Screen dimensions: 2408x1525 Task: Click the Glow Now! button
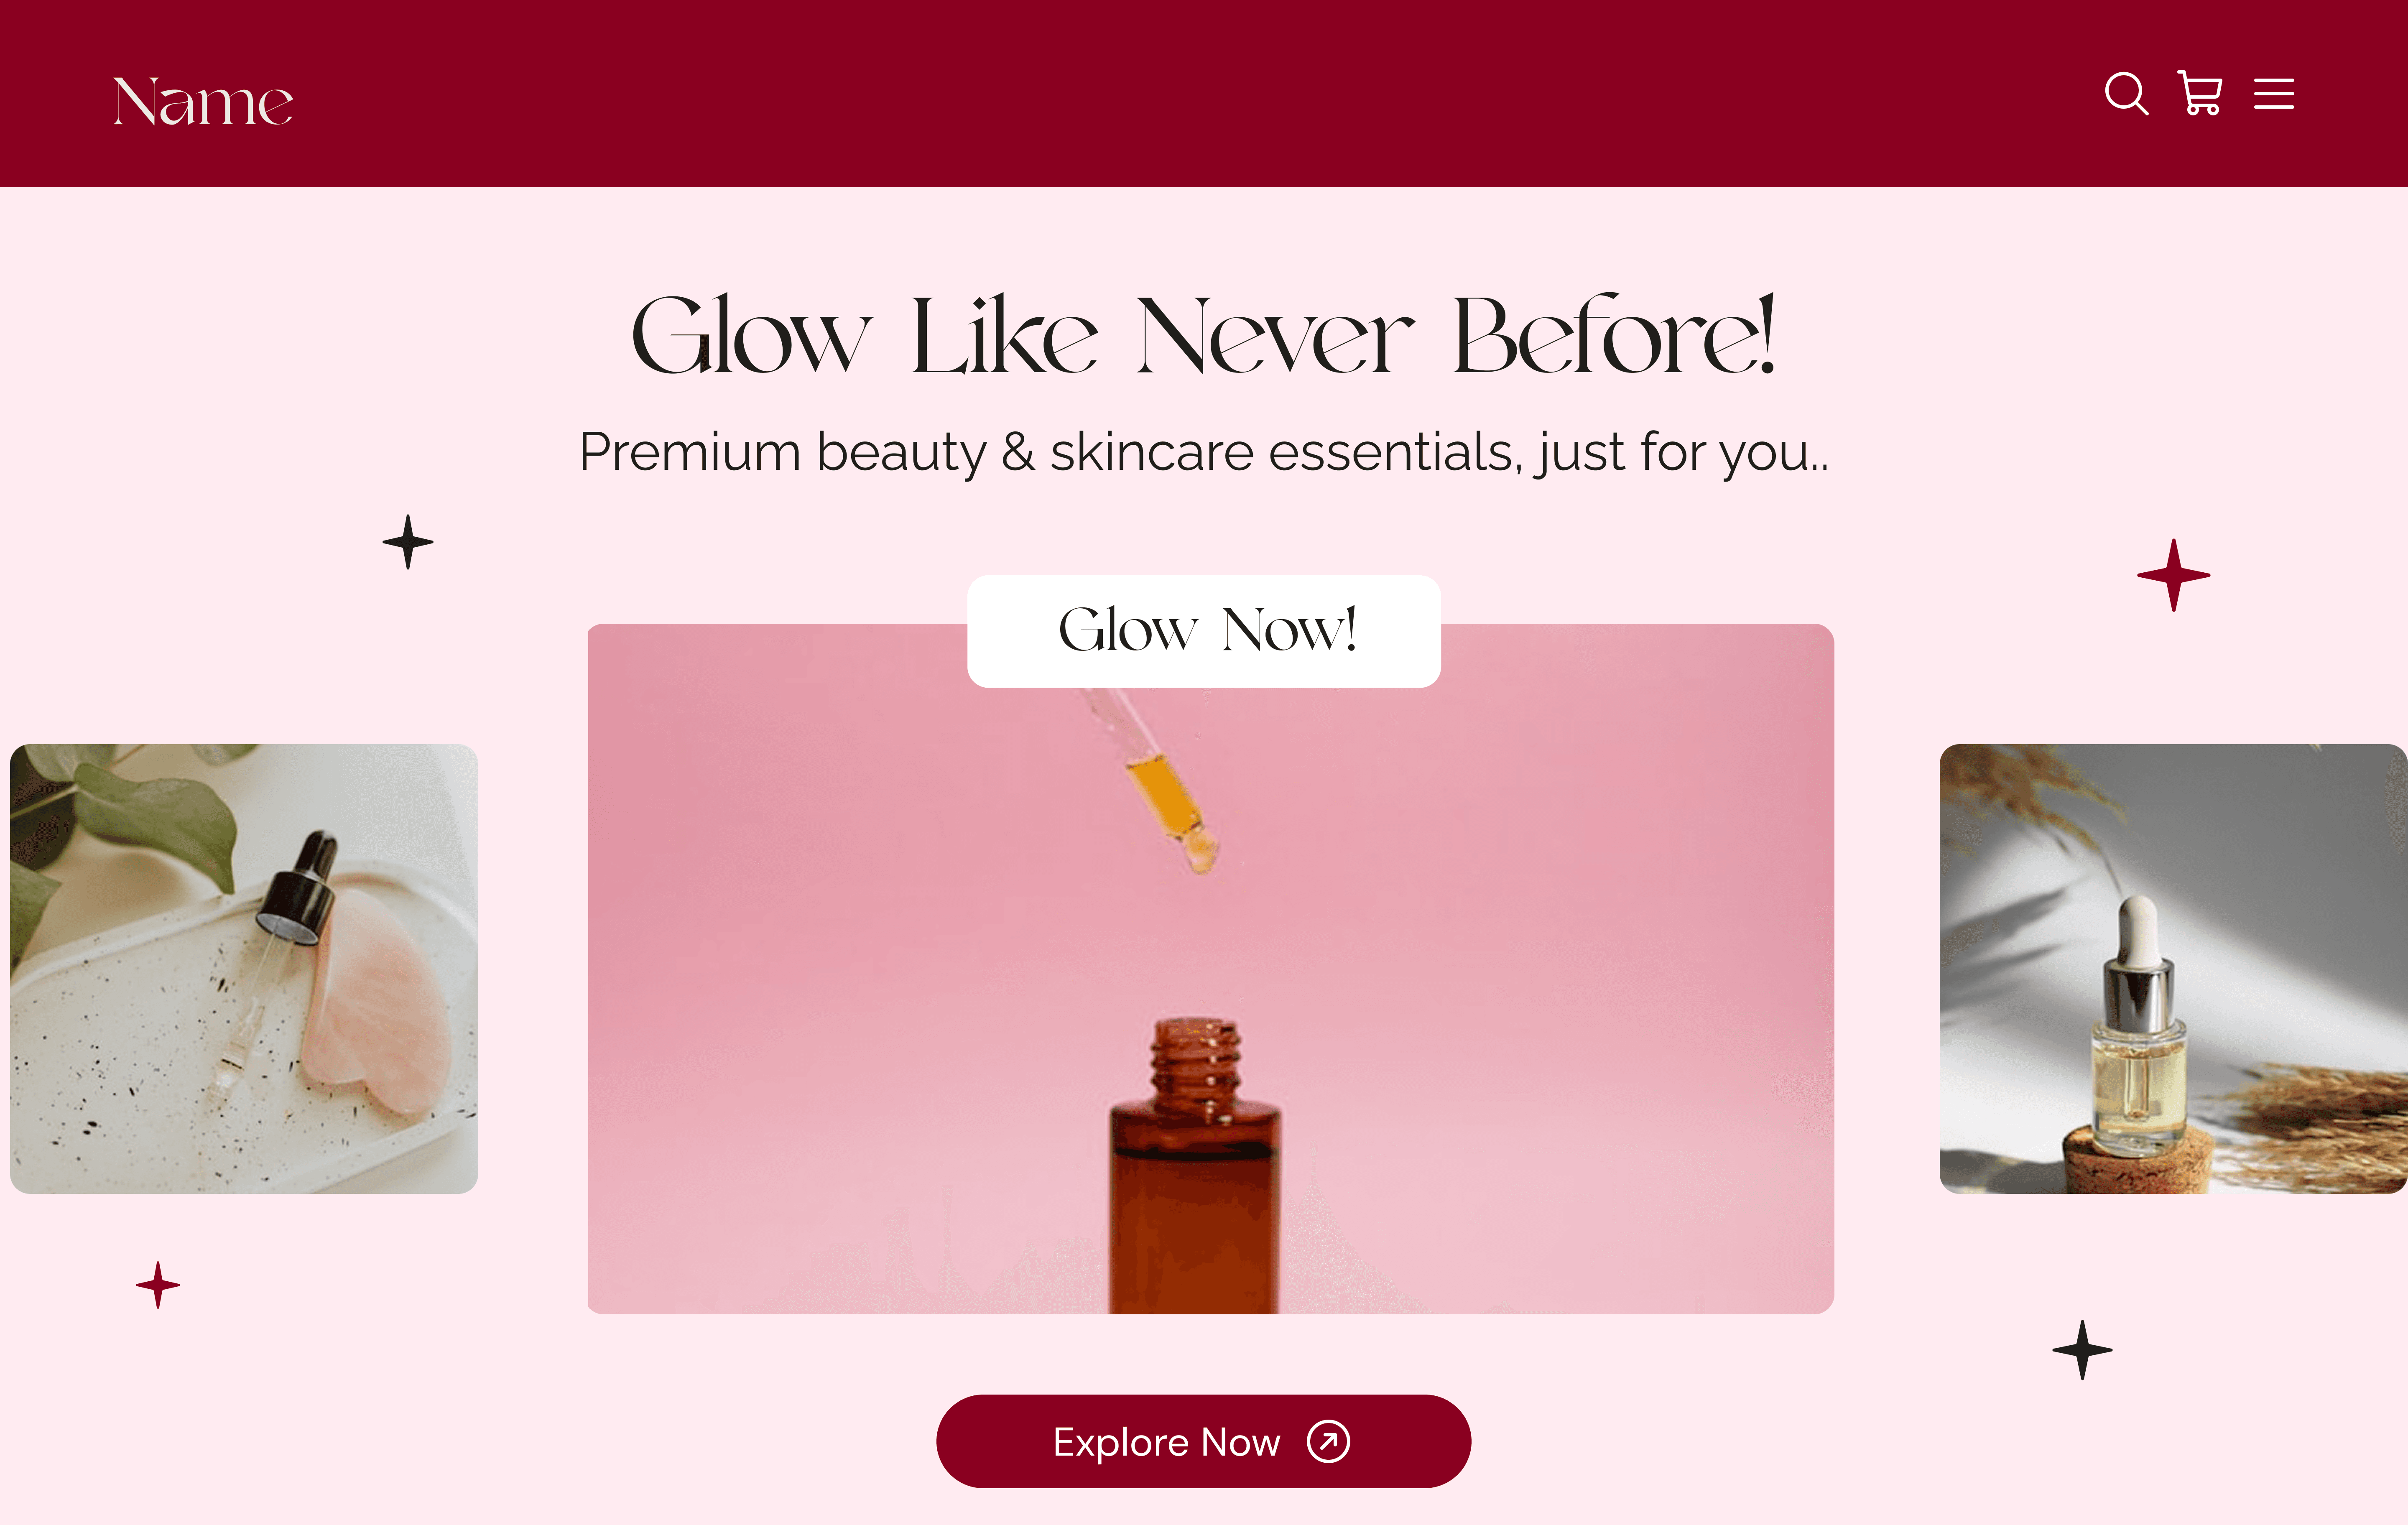point(1204,631)
